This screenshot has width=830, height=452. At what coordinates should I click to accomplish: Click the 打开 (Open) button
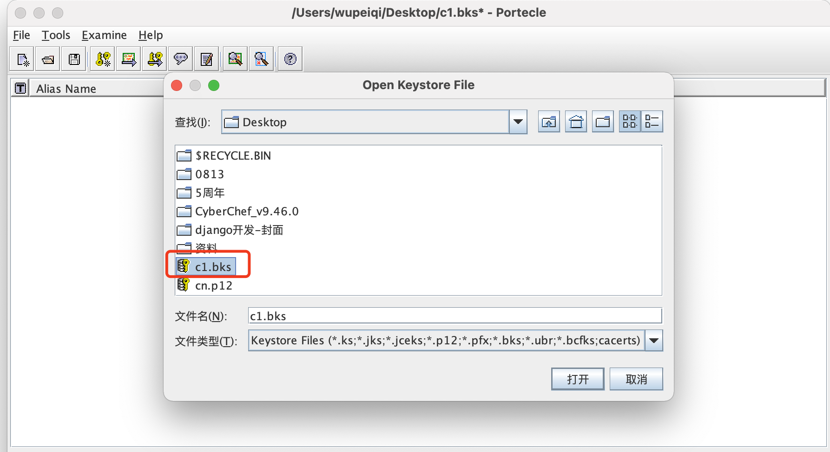[x=578, y=379]
